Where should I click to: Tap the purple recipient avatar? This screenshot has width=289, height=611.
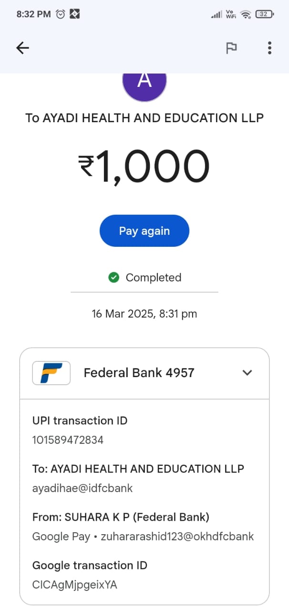144,85
